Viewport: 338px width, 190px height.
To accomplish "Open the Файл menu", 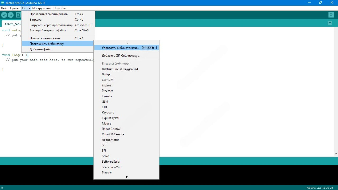I will (x=4, y=8).
